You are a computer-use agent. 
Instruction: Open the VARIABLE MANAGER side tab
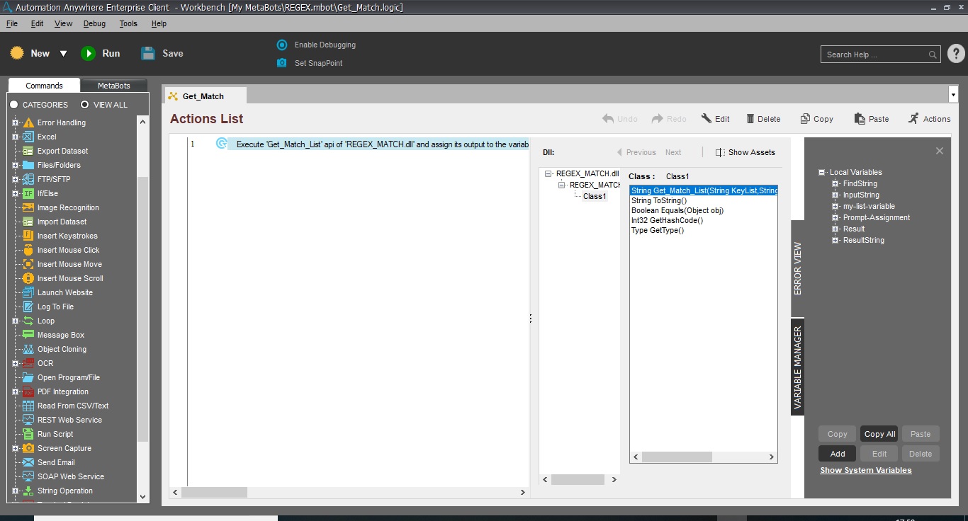click(798, 367)
